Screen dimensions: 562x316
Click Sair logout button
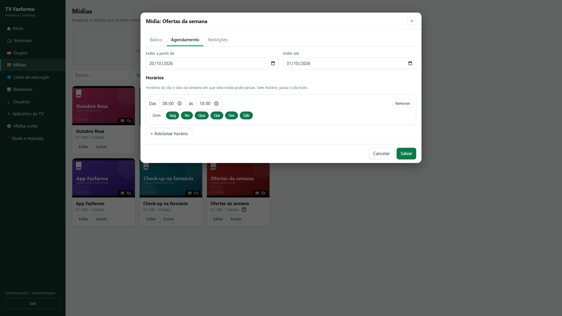click(x=33, y=304)
